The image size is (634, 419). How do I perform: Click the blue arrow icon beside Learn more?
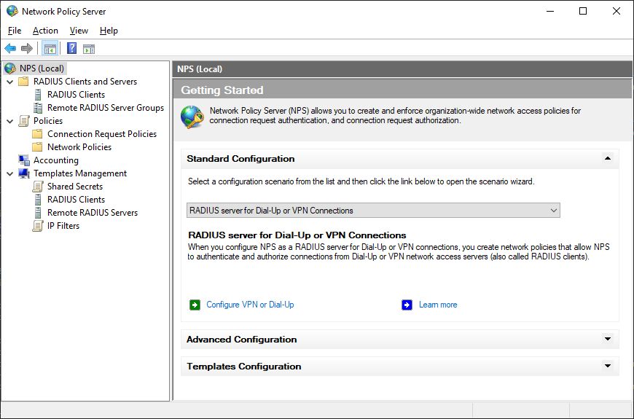[x=407, y=305]
